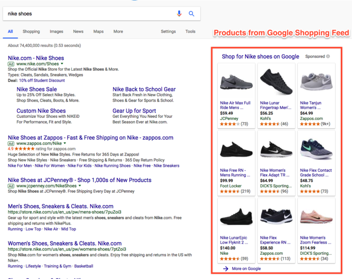Image resolution: width=352 pixels, height=279 pixels.
Task: Switch to the Shopping tab
Action: [x=31, y=32]
